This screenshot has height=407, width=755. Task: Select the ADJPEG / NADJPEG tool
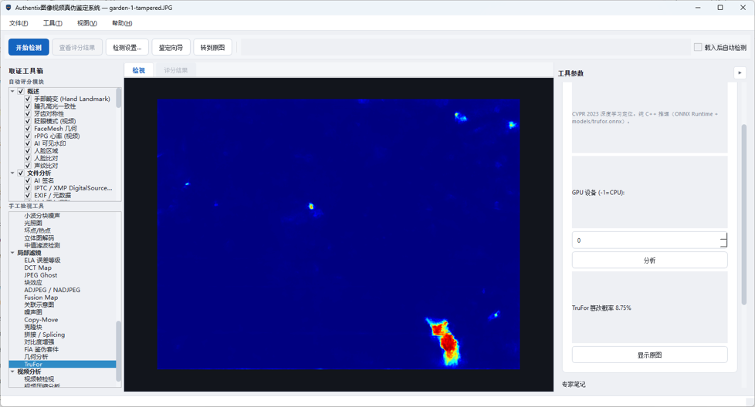[x=52, y=290]
